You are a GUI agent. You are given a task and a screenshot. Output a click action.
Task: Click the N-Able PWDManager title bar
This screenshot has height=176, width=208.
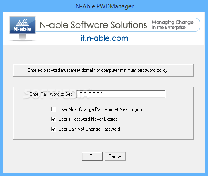point(104,6)
